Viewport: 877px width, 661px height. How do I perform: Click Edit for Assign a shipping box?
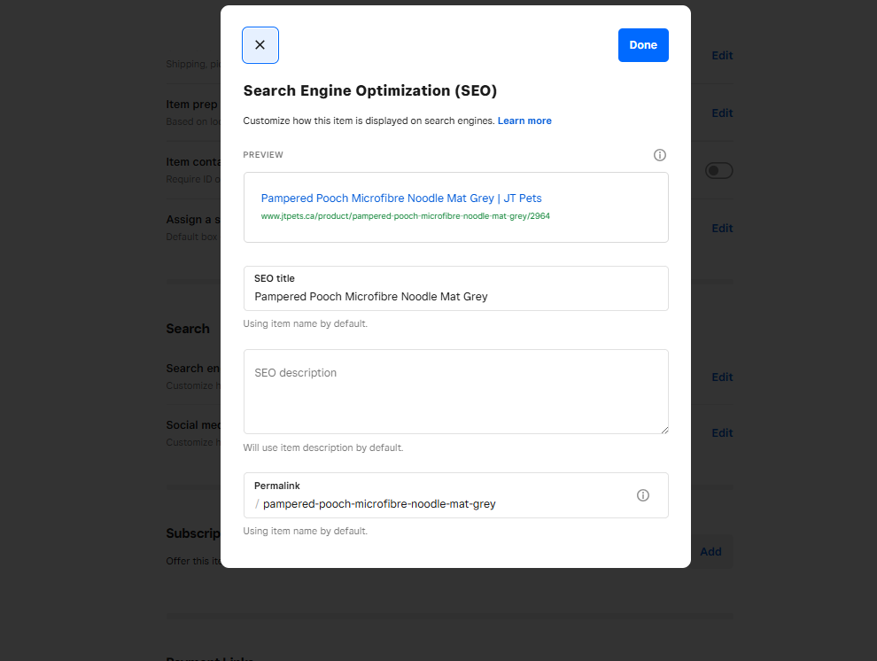[x=722, y=228]
